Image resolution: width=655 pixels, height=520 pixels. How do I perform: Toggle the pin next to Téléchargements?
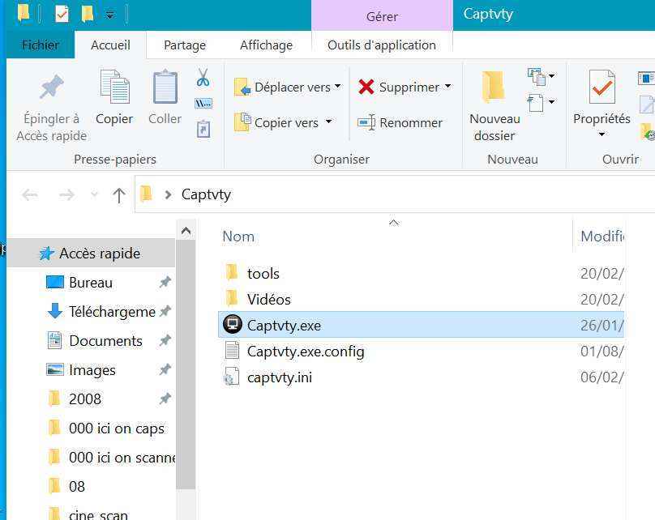click(x=166, y=311)
